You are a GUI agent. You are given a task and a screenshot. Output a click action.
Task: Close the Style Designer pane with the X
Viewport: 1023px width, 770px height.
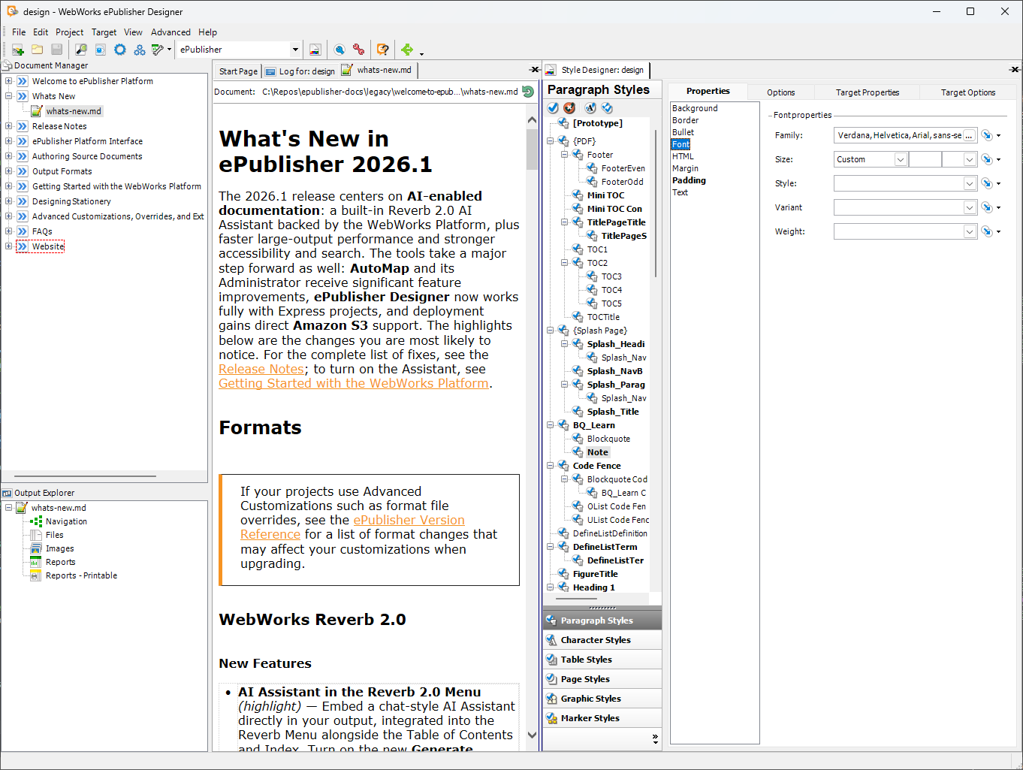(x=1015, y=70)
